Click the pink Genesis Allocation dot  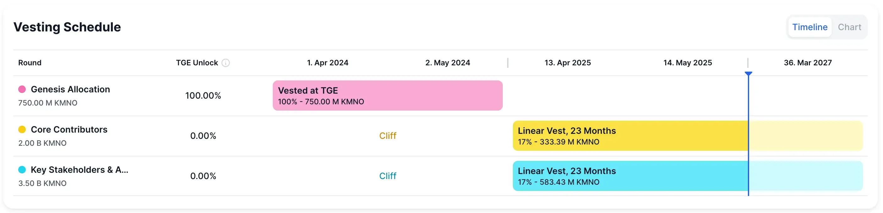click(22, 89)
